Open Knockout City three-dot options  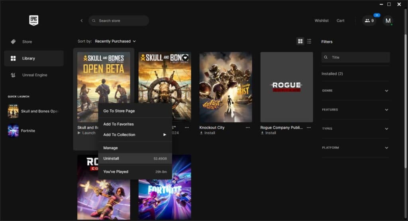248,128
